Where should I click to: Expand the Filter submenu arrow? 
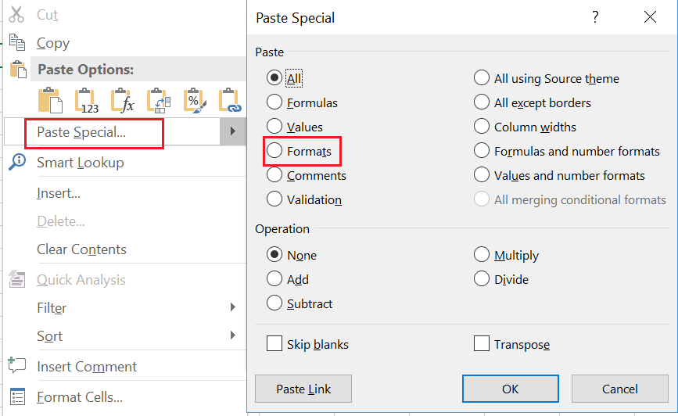point(233,307)
